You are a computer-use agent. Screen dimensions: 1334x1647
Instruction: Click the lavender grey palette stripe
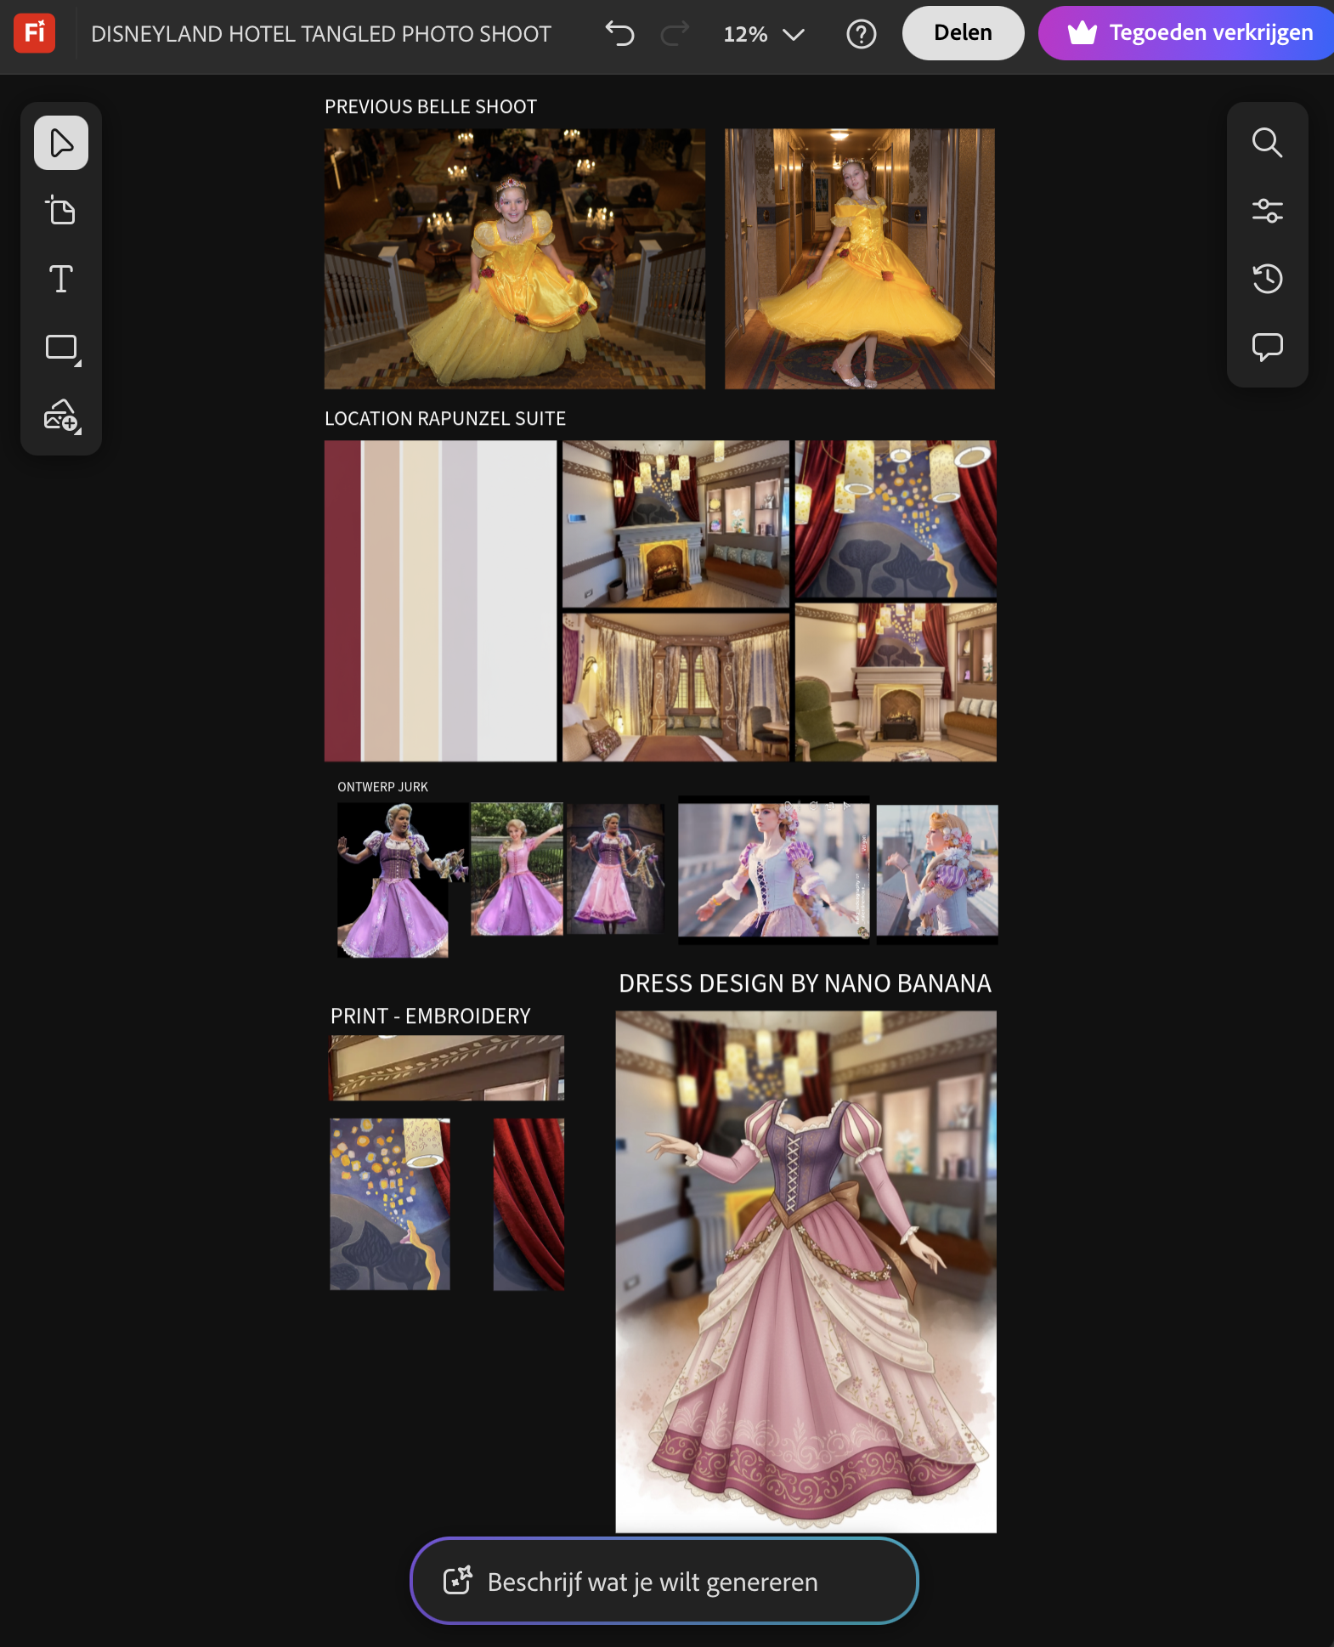pyautogui.click(x=459, y=601)
